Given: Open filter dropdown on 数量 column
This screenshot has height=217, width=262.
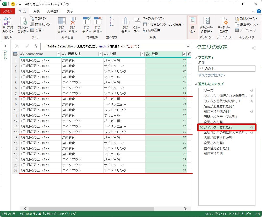Looking at the screenshot, I should [184, 54].
